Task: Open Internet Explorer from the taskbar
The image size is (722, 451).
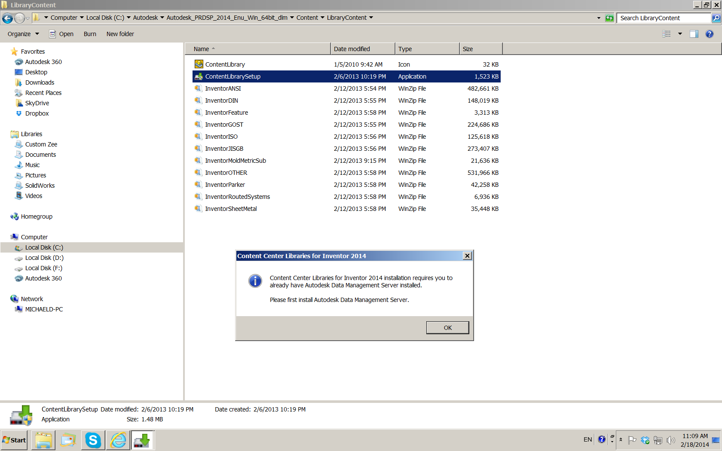Action: click(118, 440)
